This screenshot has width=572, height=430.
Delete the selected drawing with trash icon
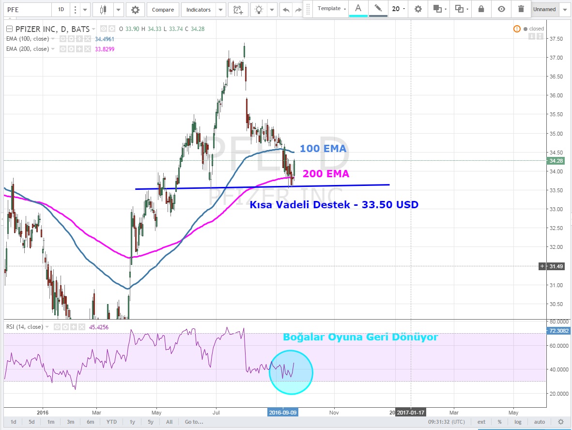(521, 9)
